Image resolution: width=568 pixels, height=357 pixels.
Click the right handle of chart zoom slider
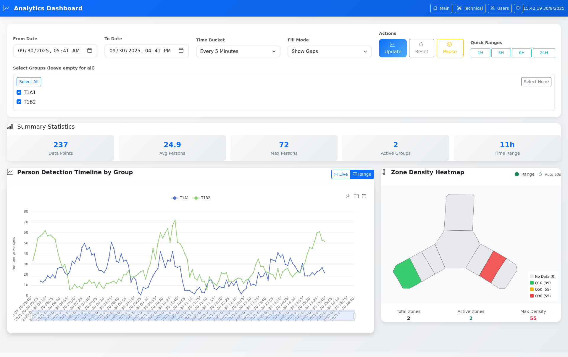click(x=354, y=316)
